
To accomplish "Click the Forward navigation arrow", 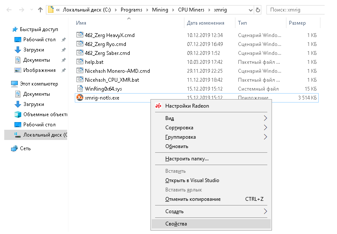I will click(x=22, y=10).
